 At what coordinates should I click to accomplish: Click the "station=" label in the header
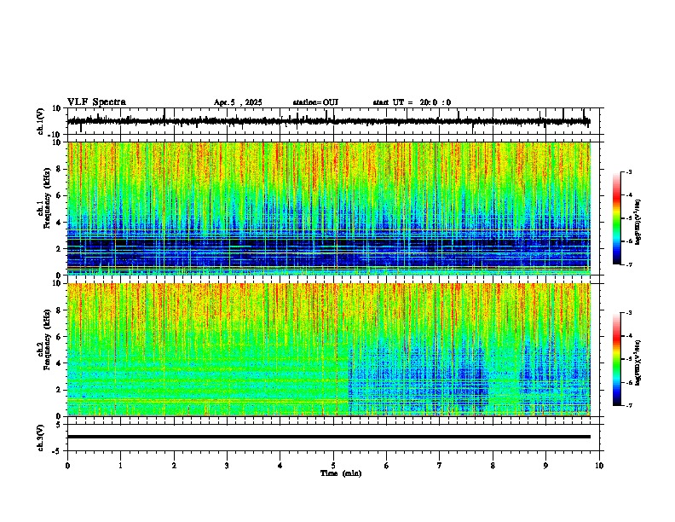point(308,102)
